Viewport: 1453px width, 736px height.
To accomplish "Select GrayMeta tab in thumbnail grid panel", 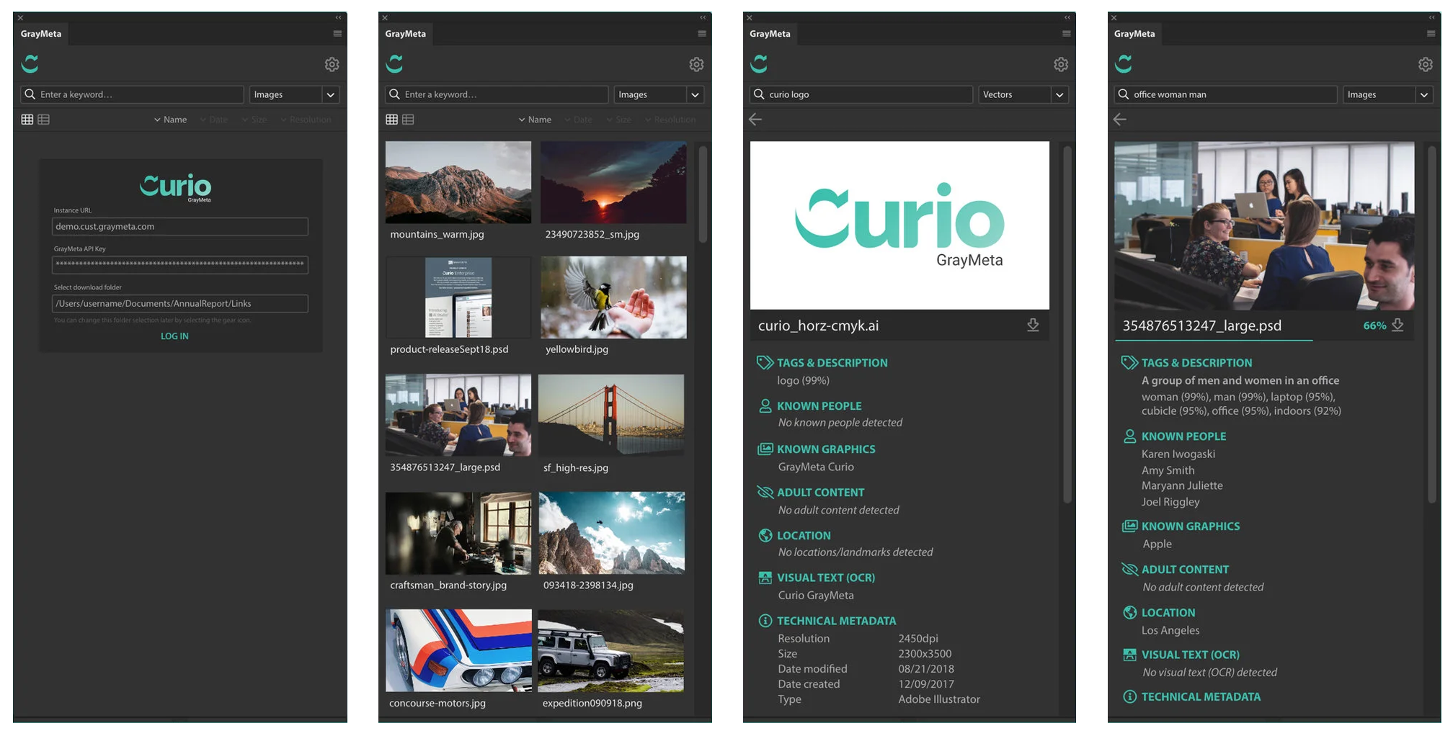I will point(406,34).
